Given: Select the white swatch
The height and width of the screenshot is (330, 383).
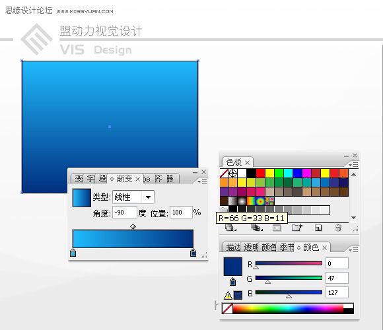Looking at the screenshot, I should pyautogui.click(x=242, y=174).
